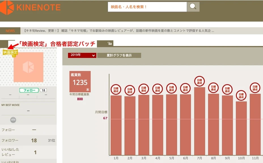The width and height of the screenshot is (263, 163).
Task: Click the profile avatar placeholder image
Action: (28, 67)
